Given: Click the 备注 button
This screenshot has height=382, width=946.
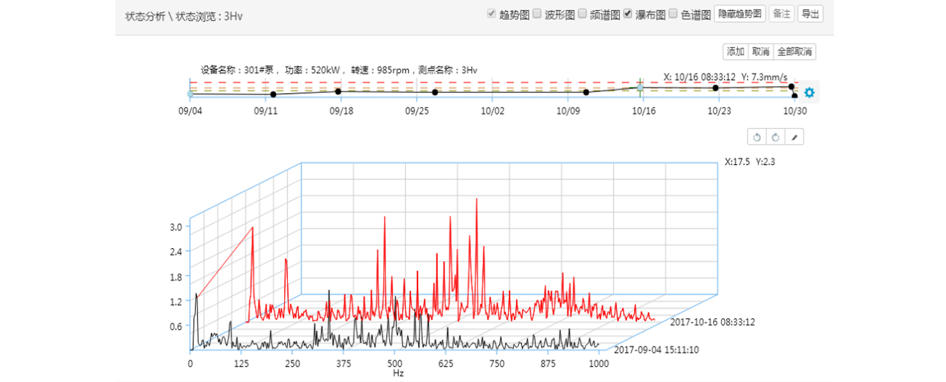Looking at the screenshot, I should tap(781, 14).
